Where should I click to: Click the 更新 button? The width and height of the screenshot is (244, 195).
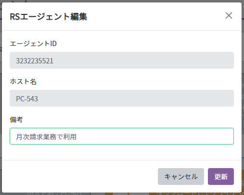point(221,176)
